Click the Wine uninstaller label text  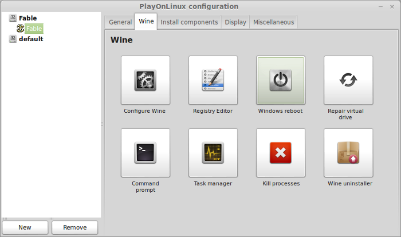pos(350,183)
